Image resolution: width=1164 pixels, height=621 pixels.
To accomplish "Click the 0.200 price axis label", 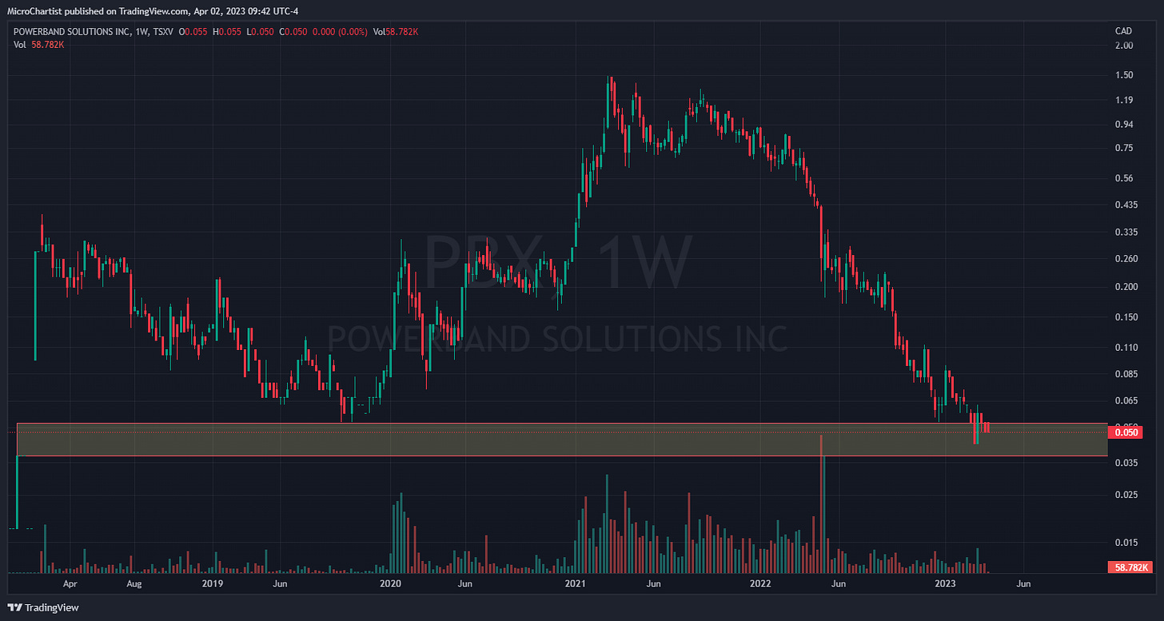I will click(x=1126, y=287).
